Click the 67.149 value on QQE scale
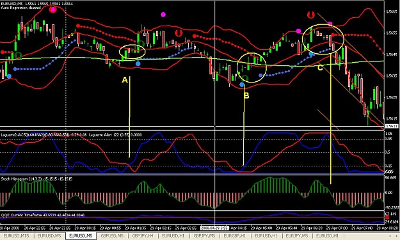 pyautogui.click(x=391, y=214)
